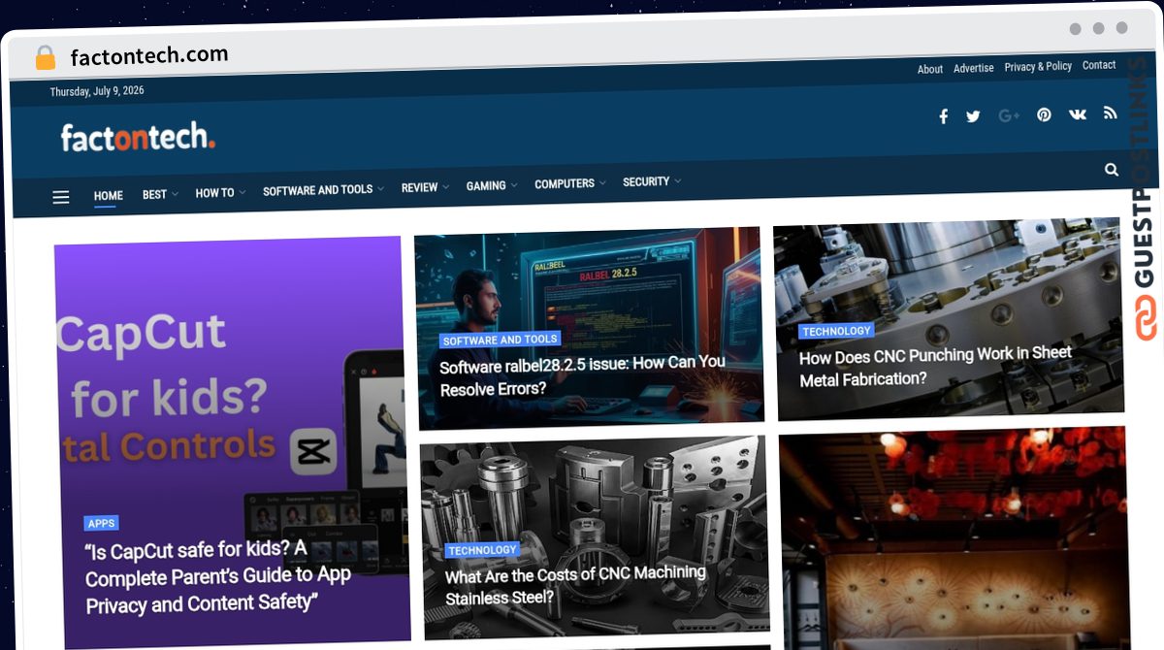This screenshot has width=1164, height=650.
Task: Expand the GAMING dropdown chevron
Action: pos(514,185)
